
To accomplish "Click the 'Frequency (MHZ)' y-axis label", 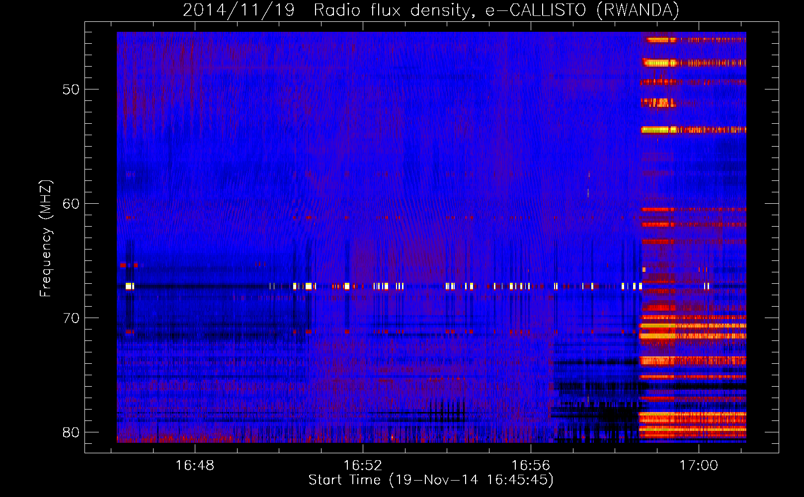I will click(46, 239).
